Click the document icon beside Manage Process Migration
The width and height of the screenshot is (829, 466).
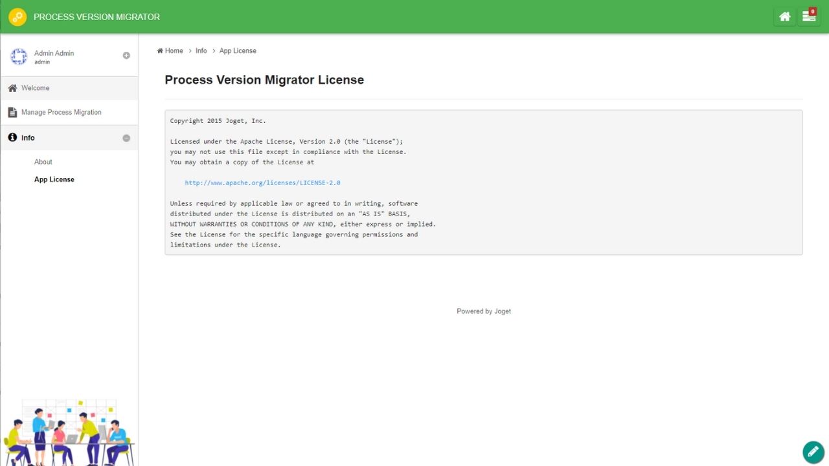click(x=12, y=113)
